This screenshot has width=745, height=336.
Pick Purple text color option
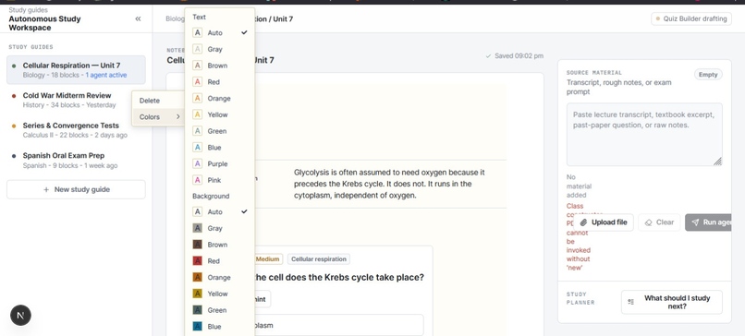219,163
